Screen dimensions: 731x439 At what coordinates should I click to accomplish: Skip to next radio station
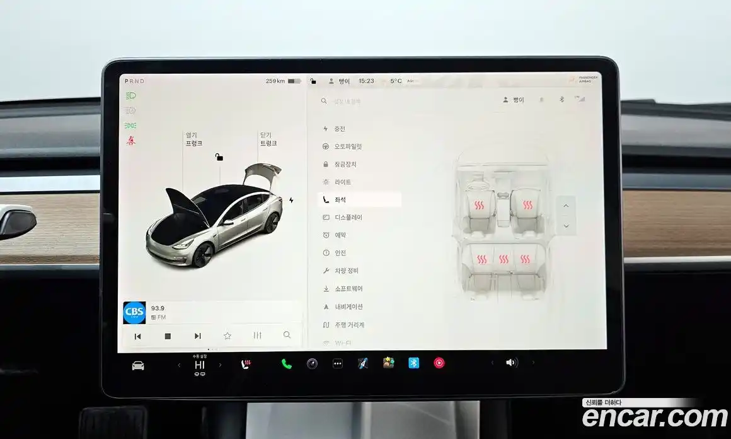[197, 336]
